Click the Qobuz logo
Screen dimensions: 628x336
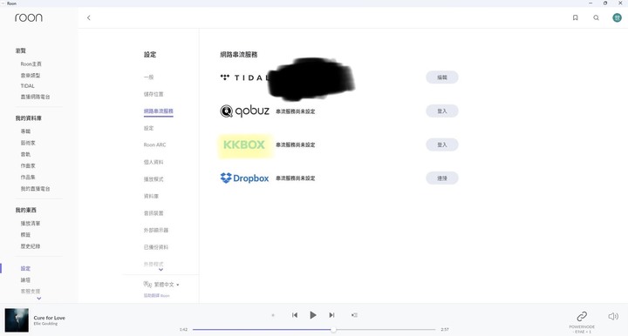tap(244, 111)
